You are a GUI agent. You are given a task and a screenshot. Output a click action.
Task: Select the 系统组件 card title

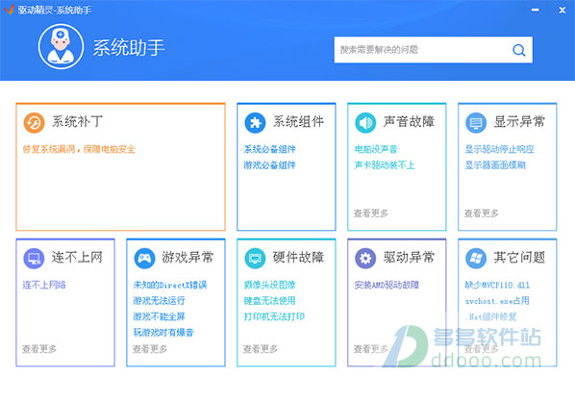298,122
